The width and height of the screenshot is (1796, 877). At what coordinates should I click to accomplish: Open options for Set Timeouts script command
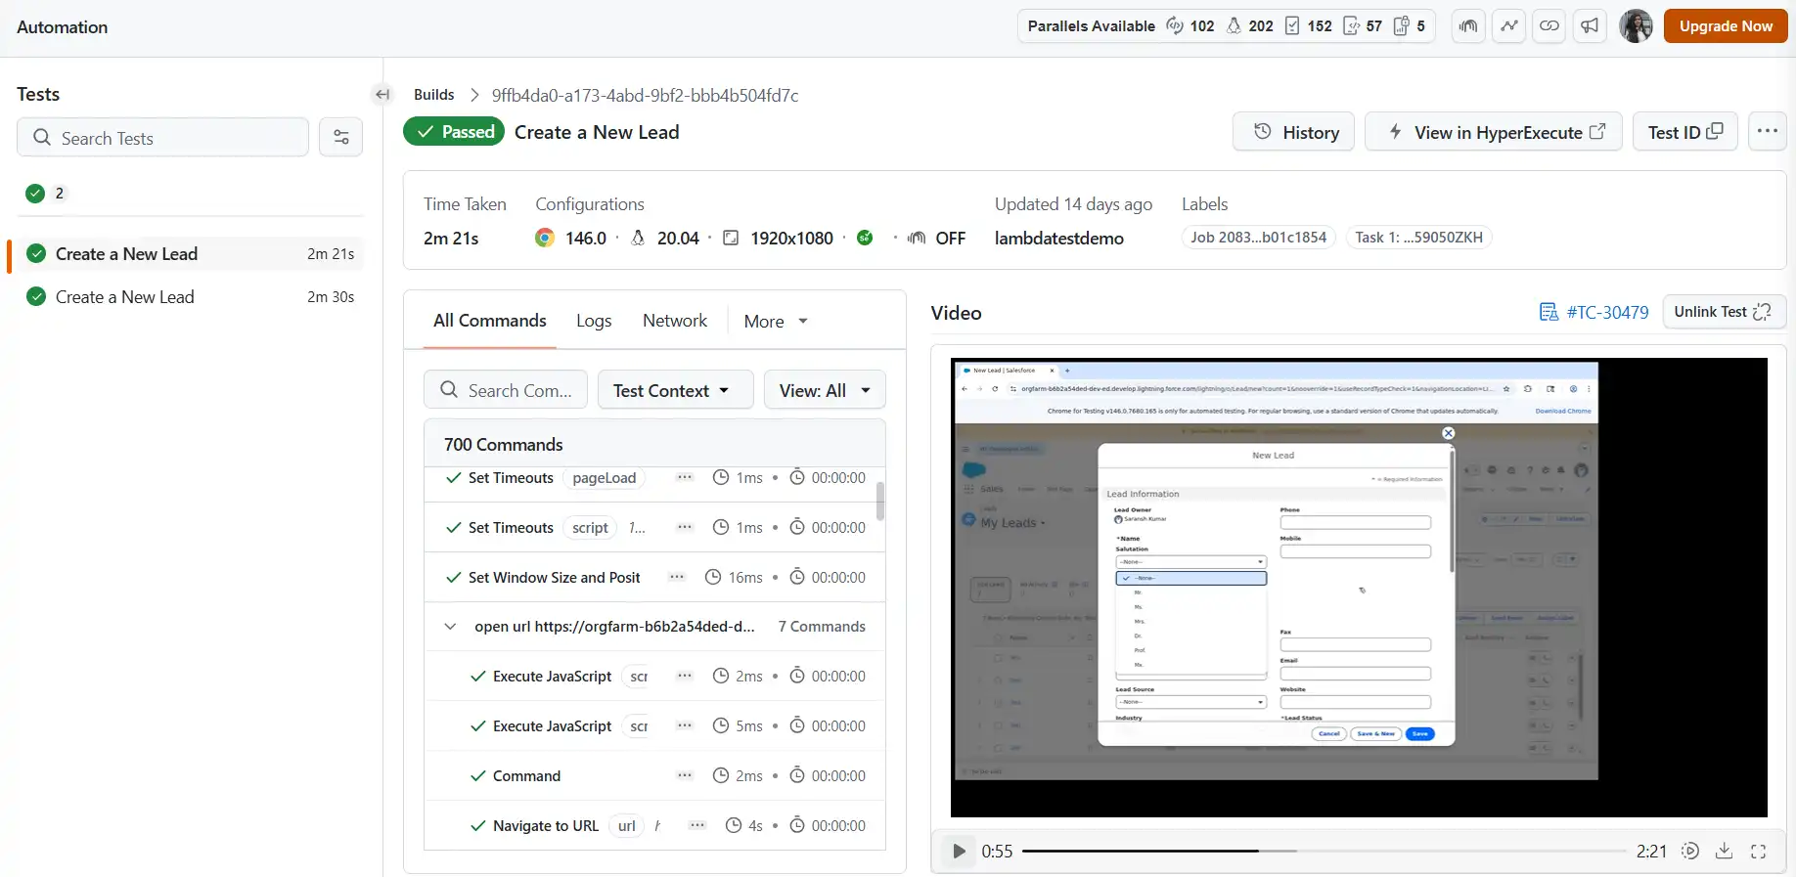(685, 527)
